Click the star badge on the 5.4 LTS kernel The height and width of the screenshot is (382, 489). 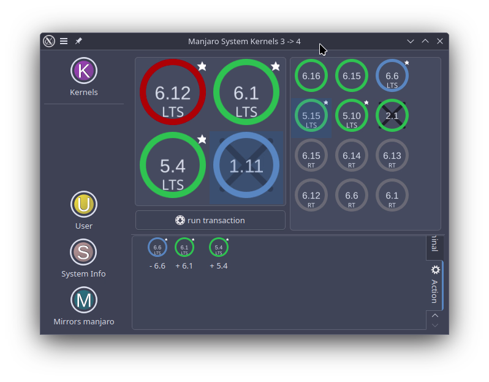click(202, 139)
